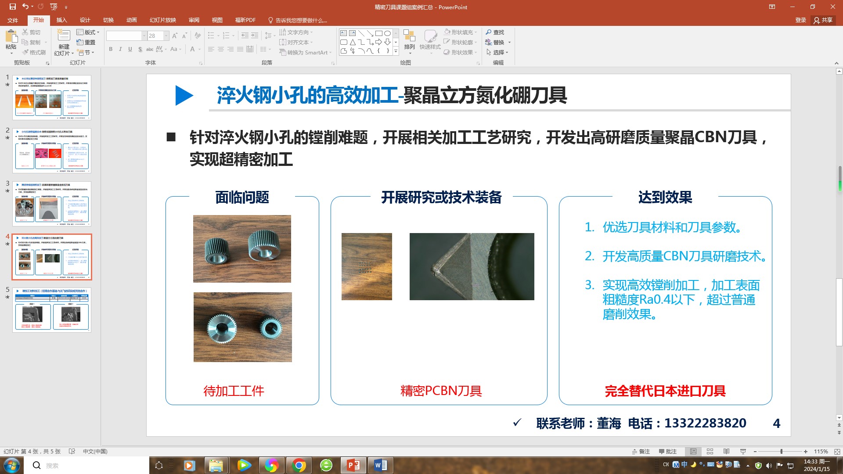This screenshot has width=843, height=474.
Task: Open Reading View from status bar
Action: [x=726, y=452]
